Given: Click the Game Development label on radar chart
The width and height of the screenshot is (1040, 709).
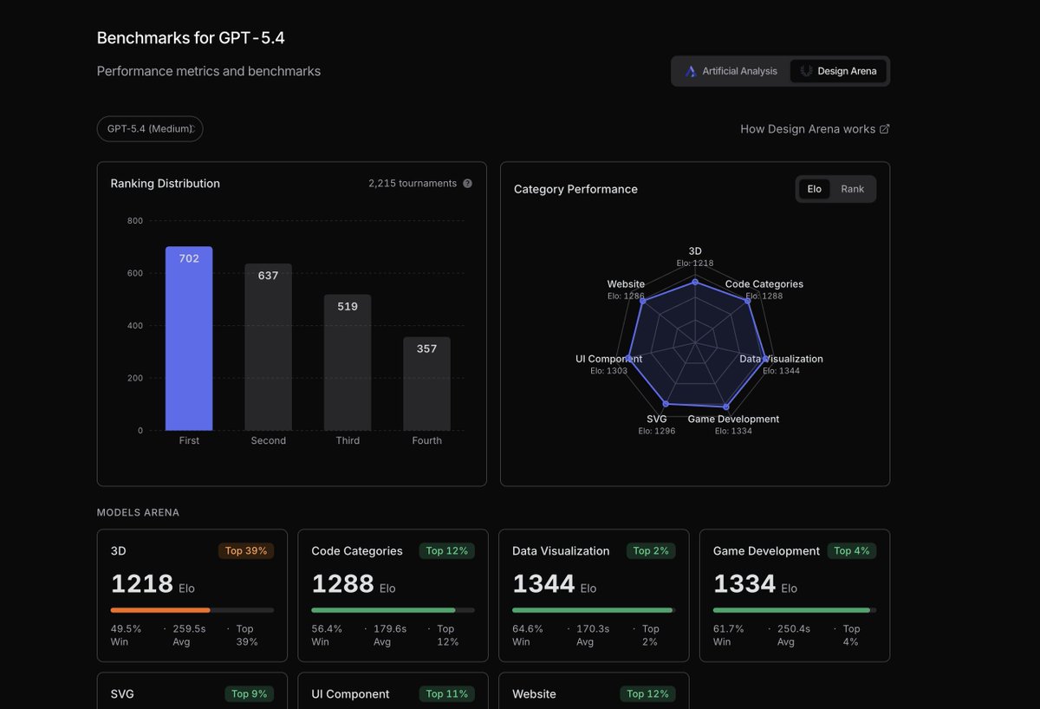Looking at the screenshot, I should 733,419.
